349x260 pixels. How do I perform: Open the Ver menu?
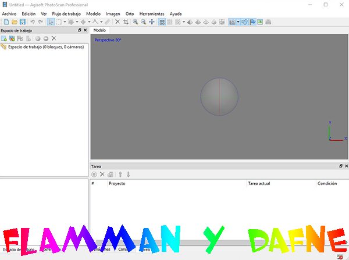[x=44, y=14]
